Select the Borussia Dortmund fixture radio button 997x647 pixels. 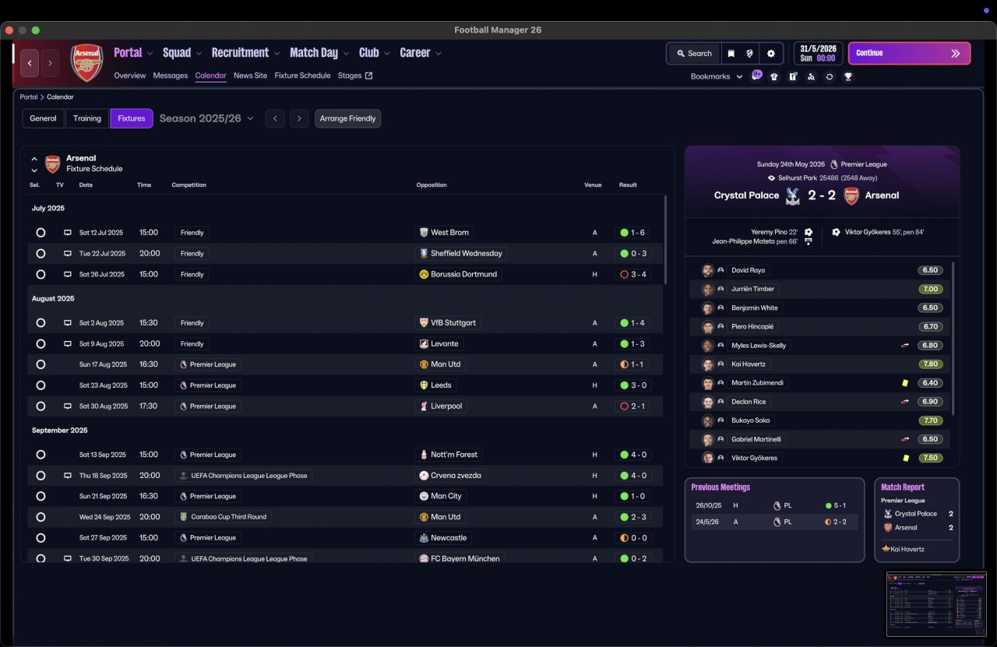41,275
